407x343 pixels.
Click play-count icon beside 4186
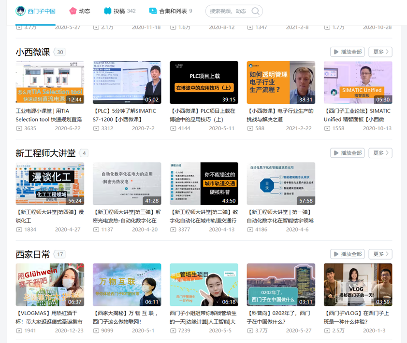250,230
